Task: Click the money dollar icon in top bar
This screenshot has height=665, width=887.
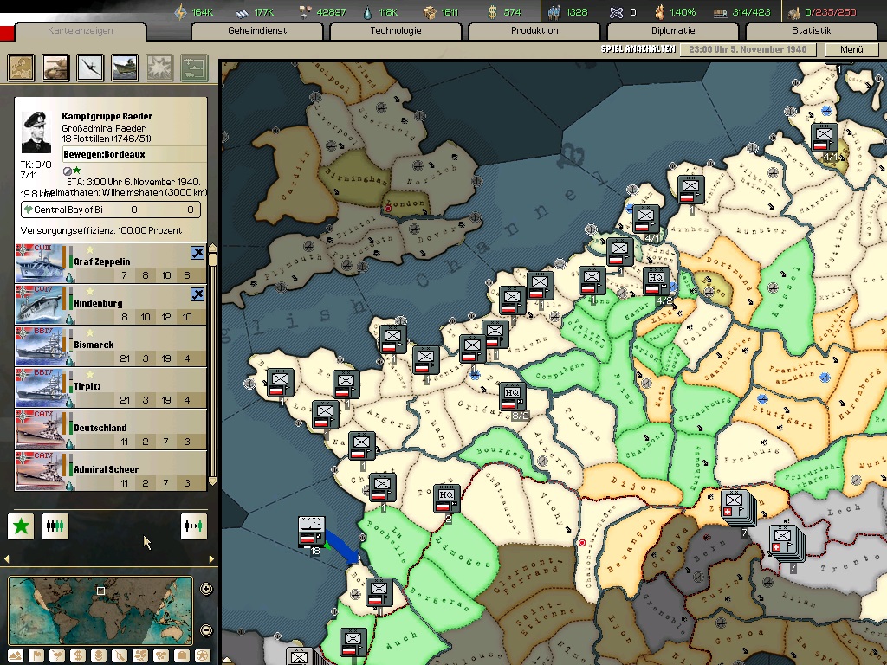Action: click(492, 12)
